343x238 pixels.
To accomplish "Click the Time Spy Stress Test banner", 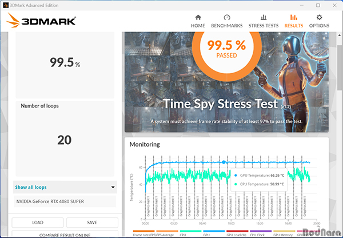I will 226,82.
